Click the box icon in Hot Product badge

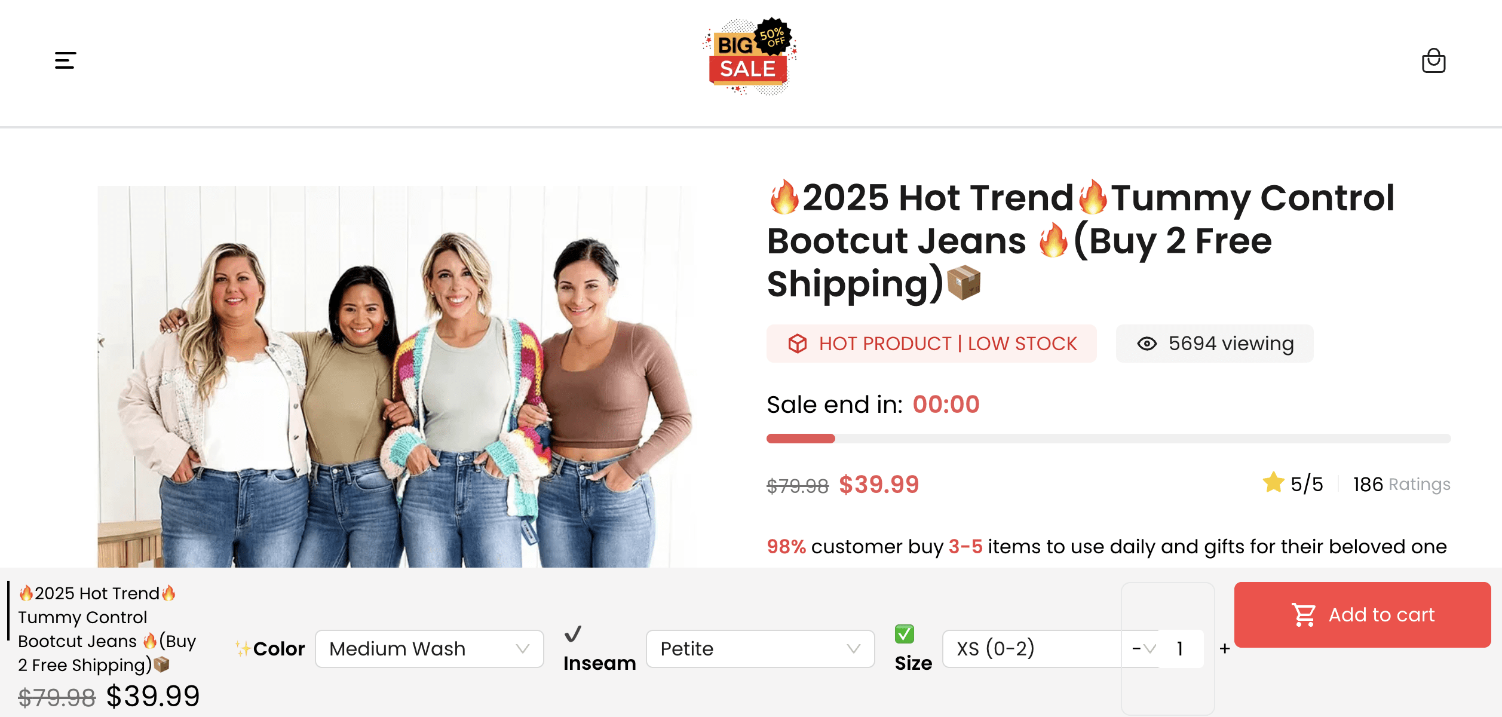797,344
